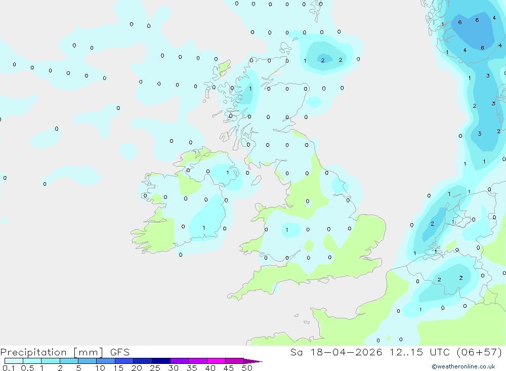This screenshot has height=371, width=506.
Task: Pick the violet legend swatch between 30 and 35
Action: click(x=179, y=361)
